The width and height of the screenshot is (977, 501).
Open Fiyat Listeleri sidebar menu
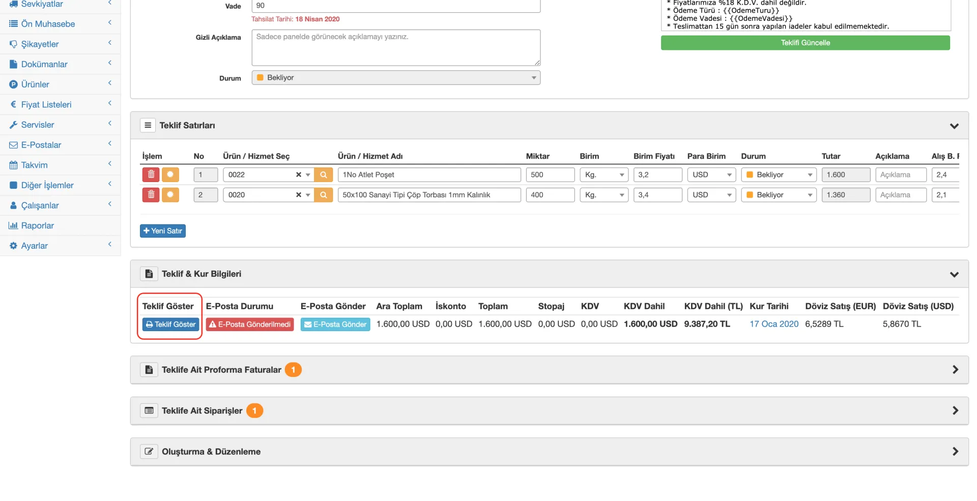pyautogui.click(x=60, y=104)
